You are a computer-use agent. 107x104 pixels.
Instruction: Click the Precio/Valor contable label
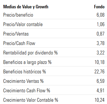click(23, 24)
